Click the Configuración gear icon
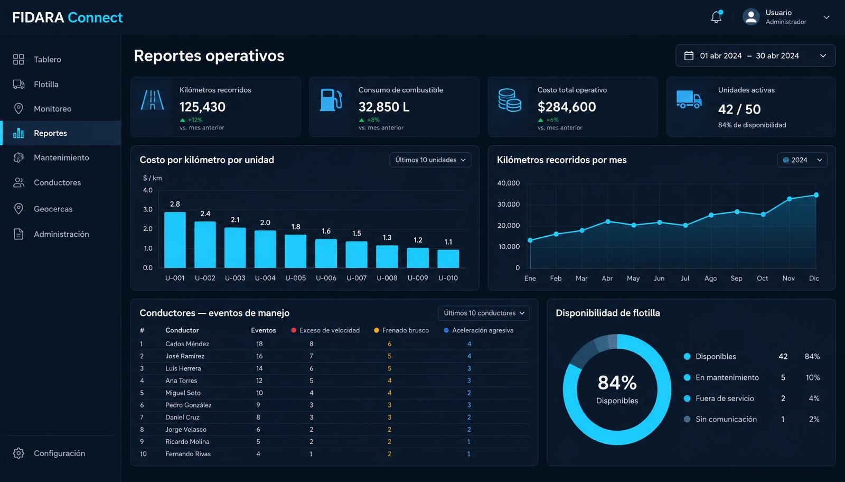The height and width of the screenshot is (482, 845). pos(18,453)
